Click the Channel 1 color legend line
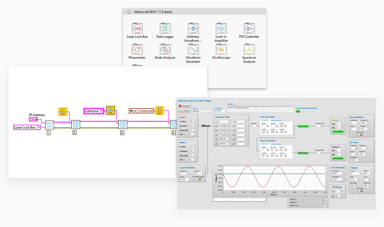The image size is (384, 227). [x=324, y=199]
